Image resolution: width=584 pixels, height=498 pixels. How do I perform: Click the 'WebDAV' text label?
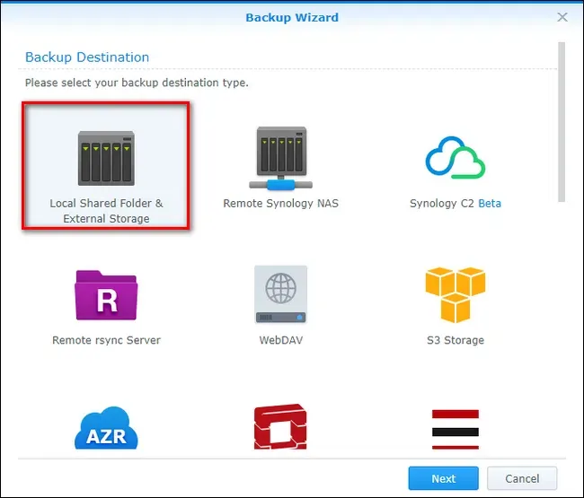coord(280,340)
